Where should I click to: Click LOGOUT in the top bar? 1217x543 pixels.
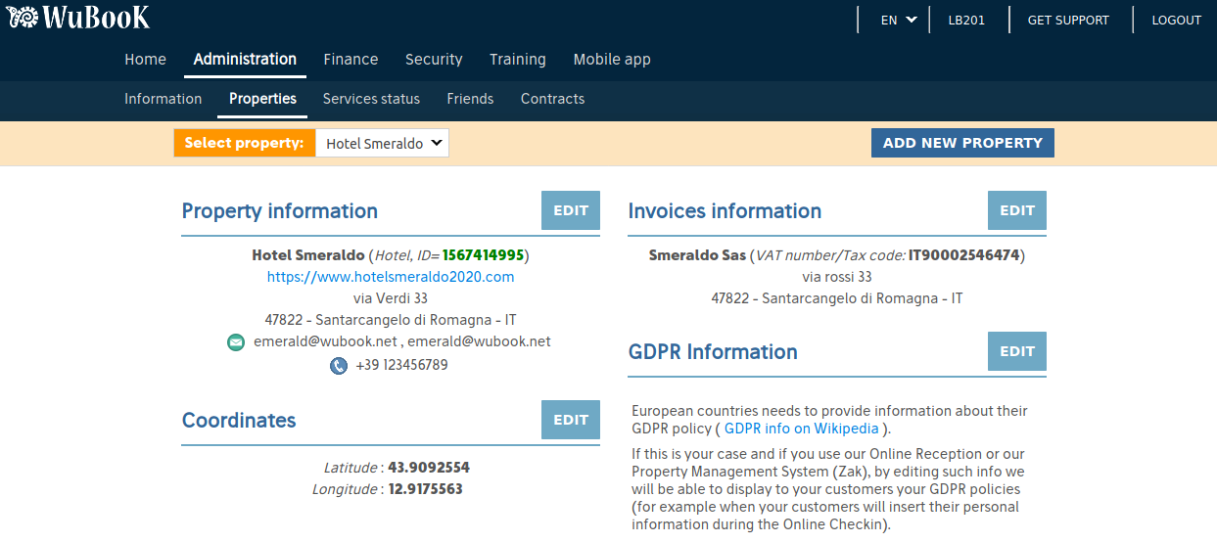pos(1176,20)
